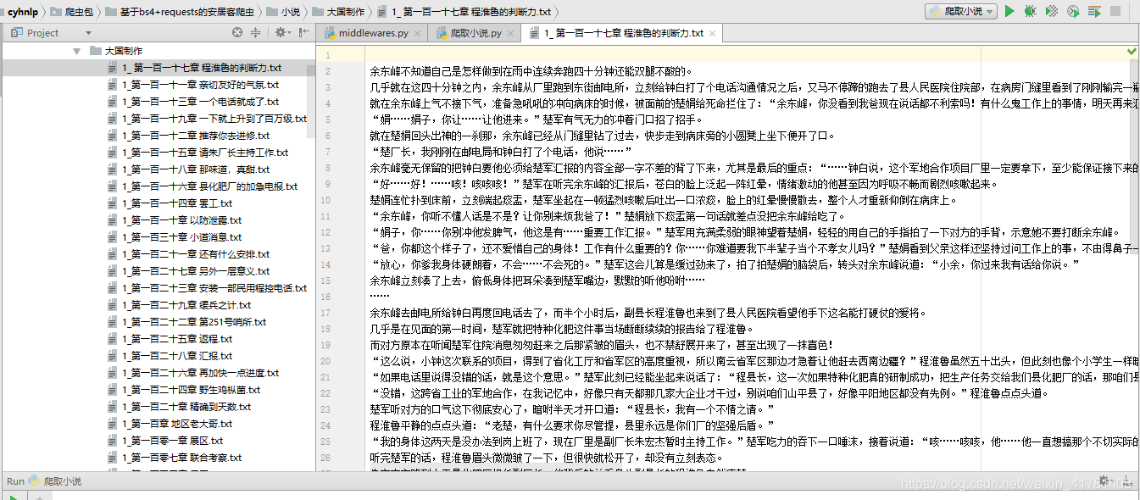Select file 第一百一十二章 推荐你去进修.txt
Viewport: 1140px width, 500px height.
189,136
